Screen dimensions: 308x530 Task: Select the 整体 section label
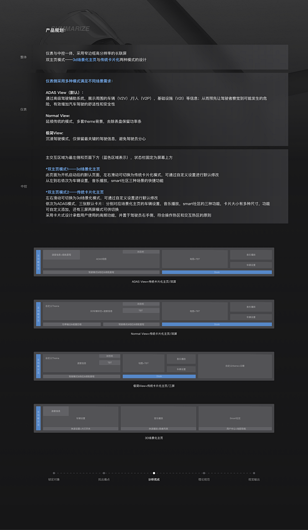tap(23, 57)
